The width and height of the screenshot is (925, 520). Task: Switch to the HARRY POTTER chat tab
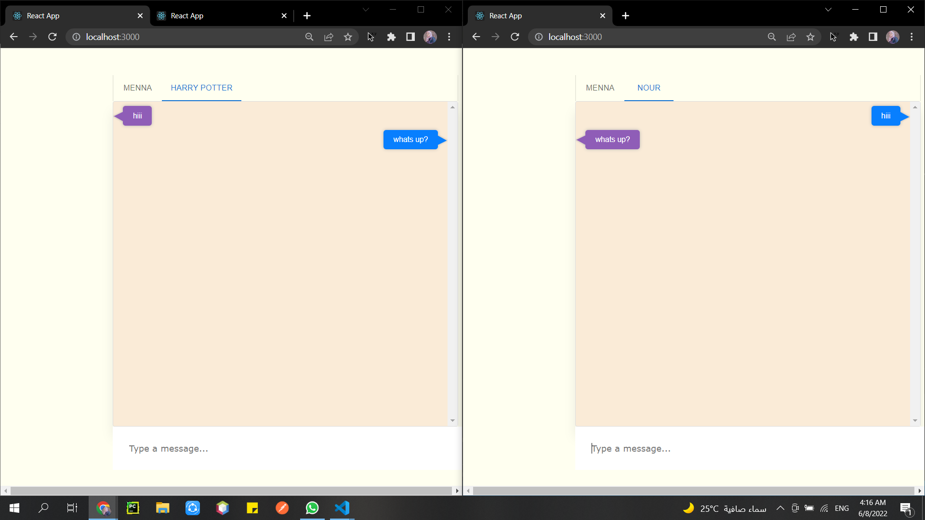coord(201,88)
